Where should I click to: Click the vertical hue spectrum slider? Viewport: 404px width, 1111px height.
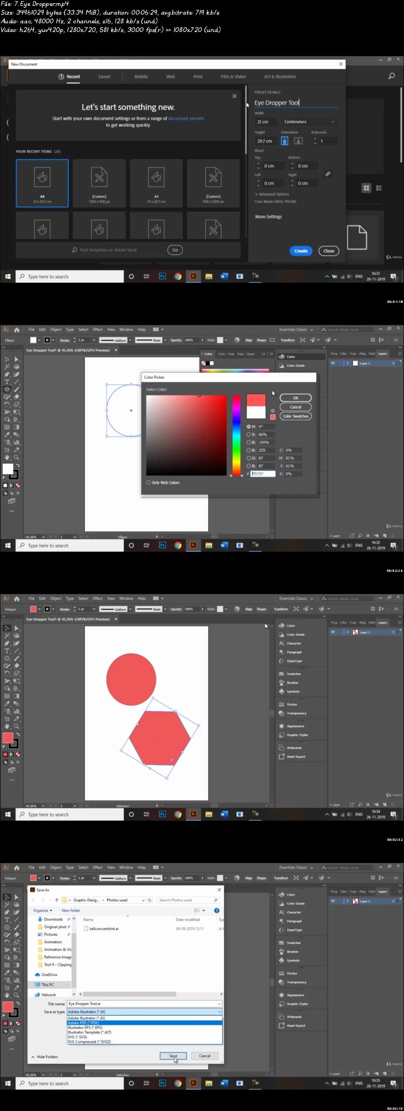pyautogui.click(x=236, y=435)
